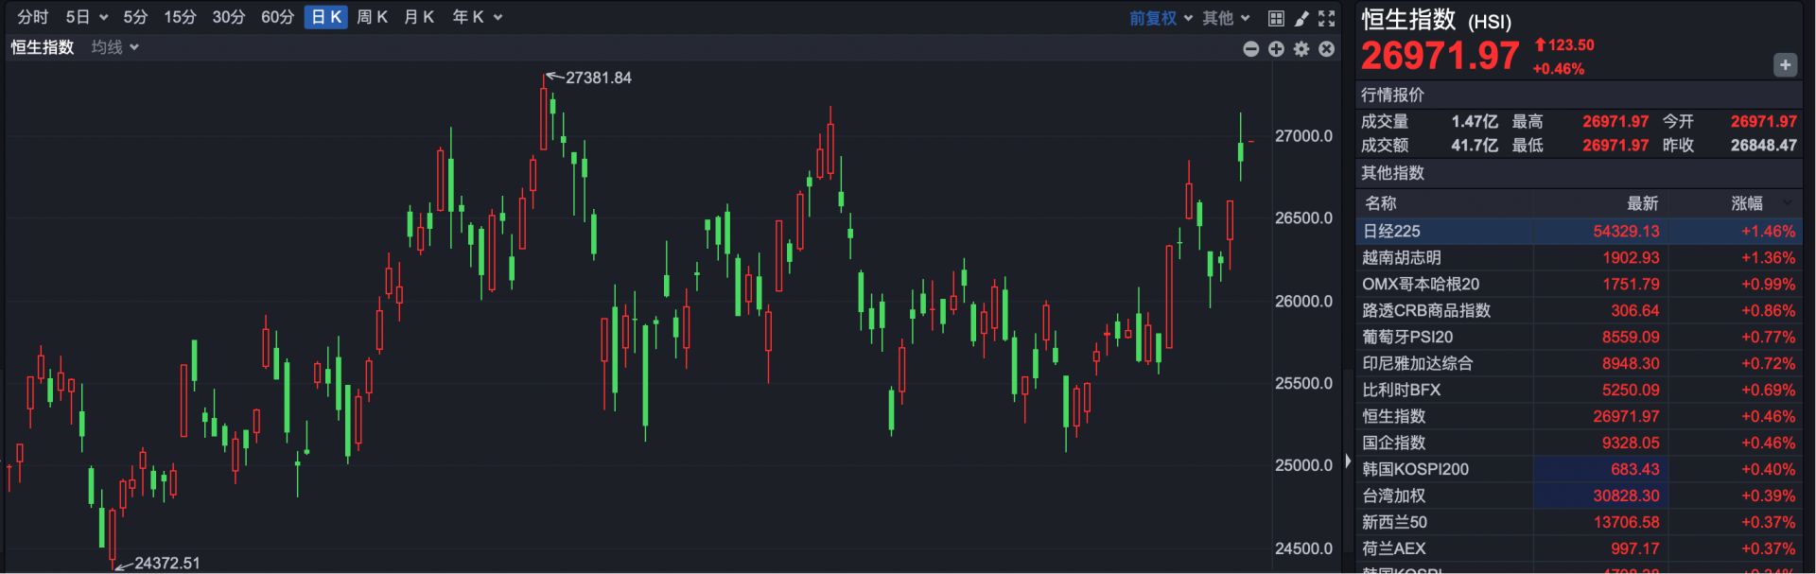Zoom in chart with plus icon
This screenshot has width=1816, height=574.
click(1276, 49)
